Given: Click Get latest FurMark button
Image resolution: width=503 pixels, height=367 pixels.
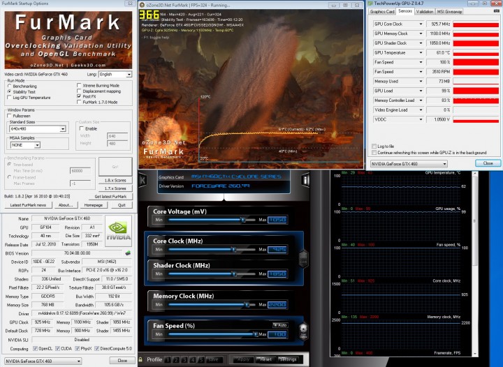Looking at the screenshot, I should [x=110, y=197].
